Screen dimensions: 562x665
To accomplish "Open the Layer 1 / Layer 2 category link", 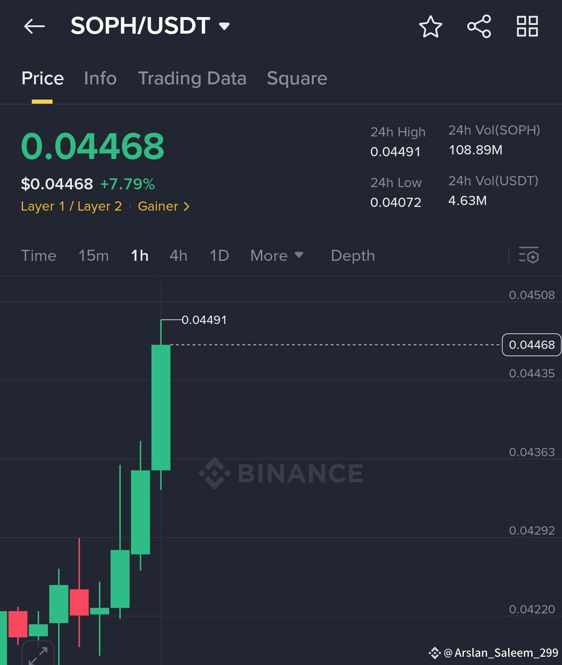I will 71,206.
